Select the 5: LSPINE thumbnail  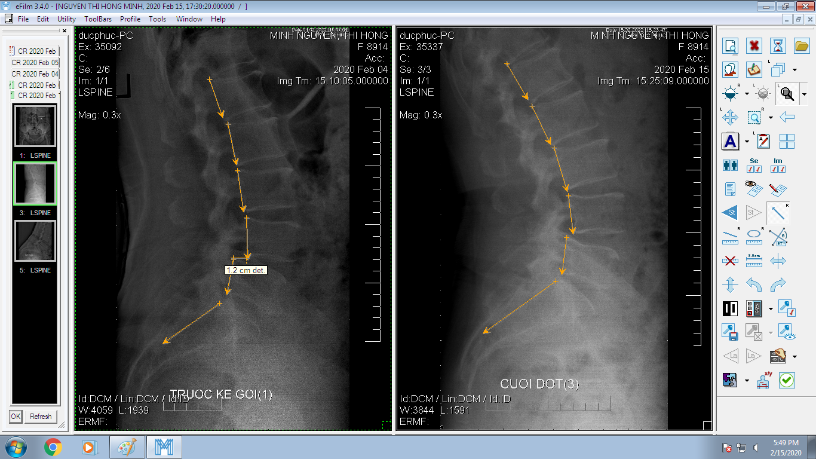click(35, 241)
